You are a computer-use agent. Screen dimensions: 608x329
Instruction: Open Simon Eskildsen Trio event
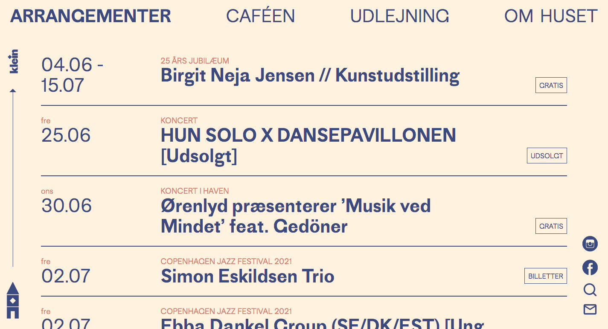247,277
